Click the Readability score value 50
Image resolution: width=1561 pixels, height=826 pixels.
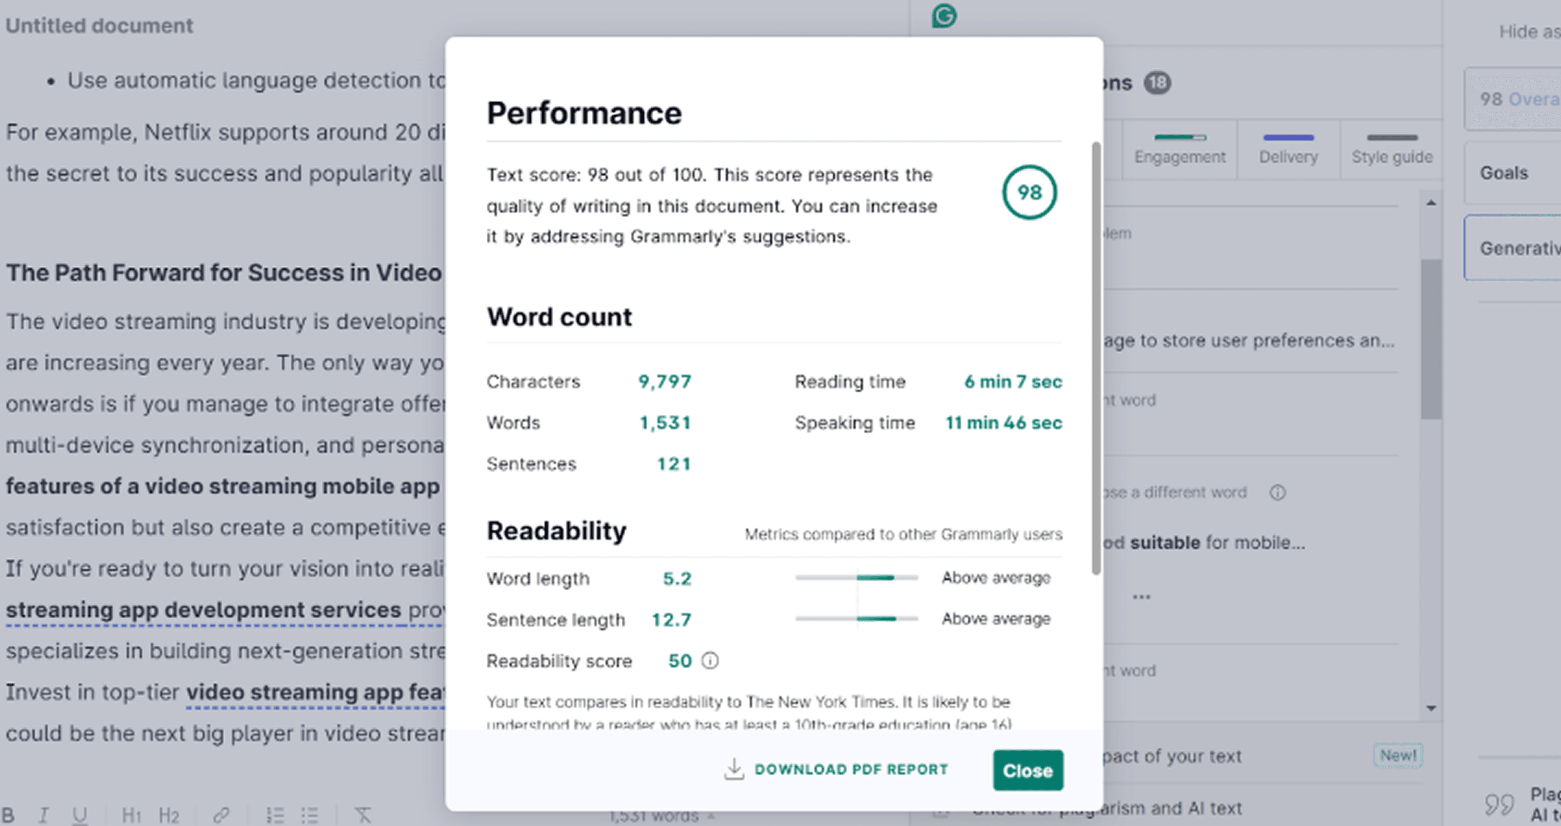click(x=680, y=661)
